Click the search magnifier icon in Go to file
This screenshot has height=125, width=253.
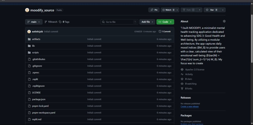[x=103, y=22]
